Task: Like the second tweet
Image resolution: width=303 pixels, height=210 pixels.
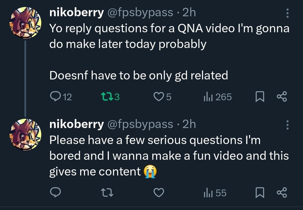Action: tap(159, 192)
